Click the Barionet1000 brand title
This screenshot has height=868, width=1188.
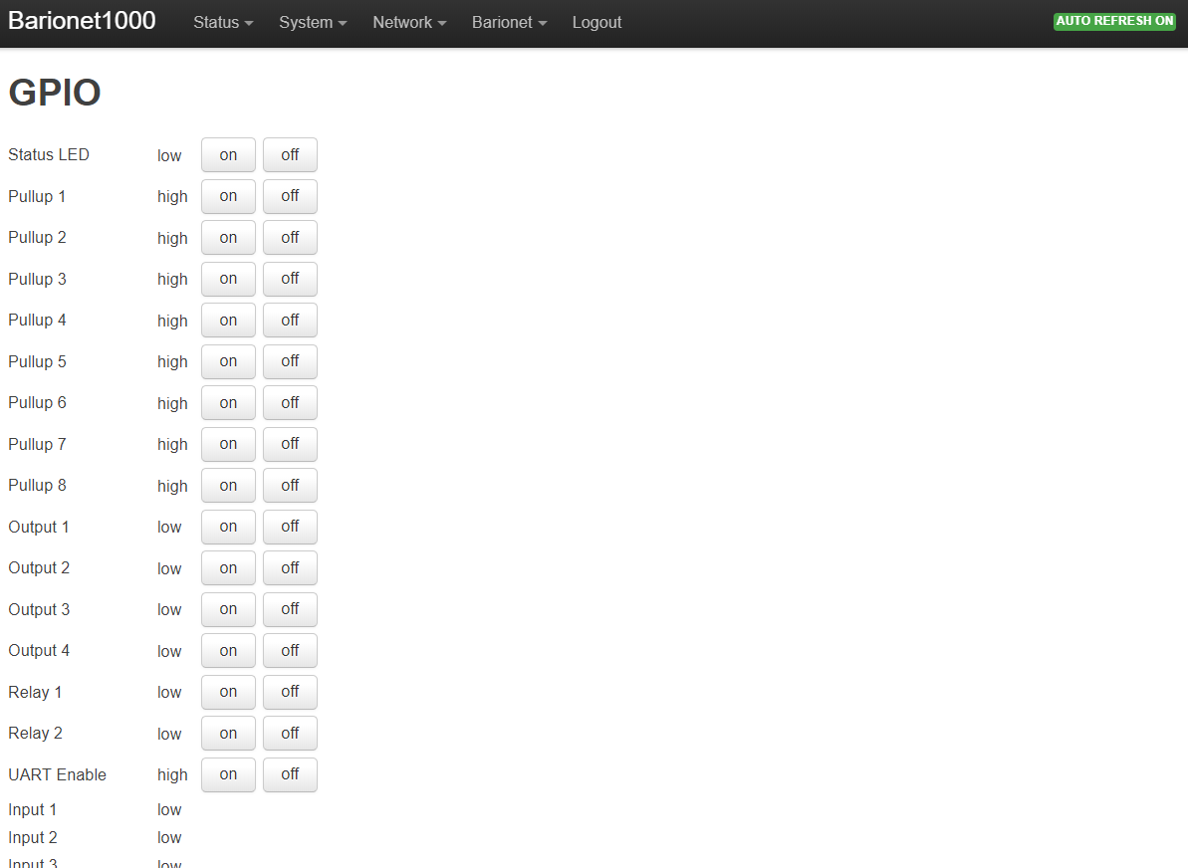(x=82, y=21)
